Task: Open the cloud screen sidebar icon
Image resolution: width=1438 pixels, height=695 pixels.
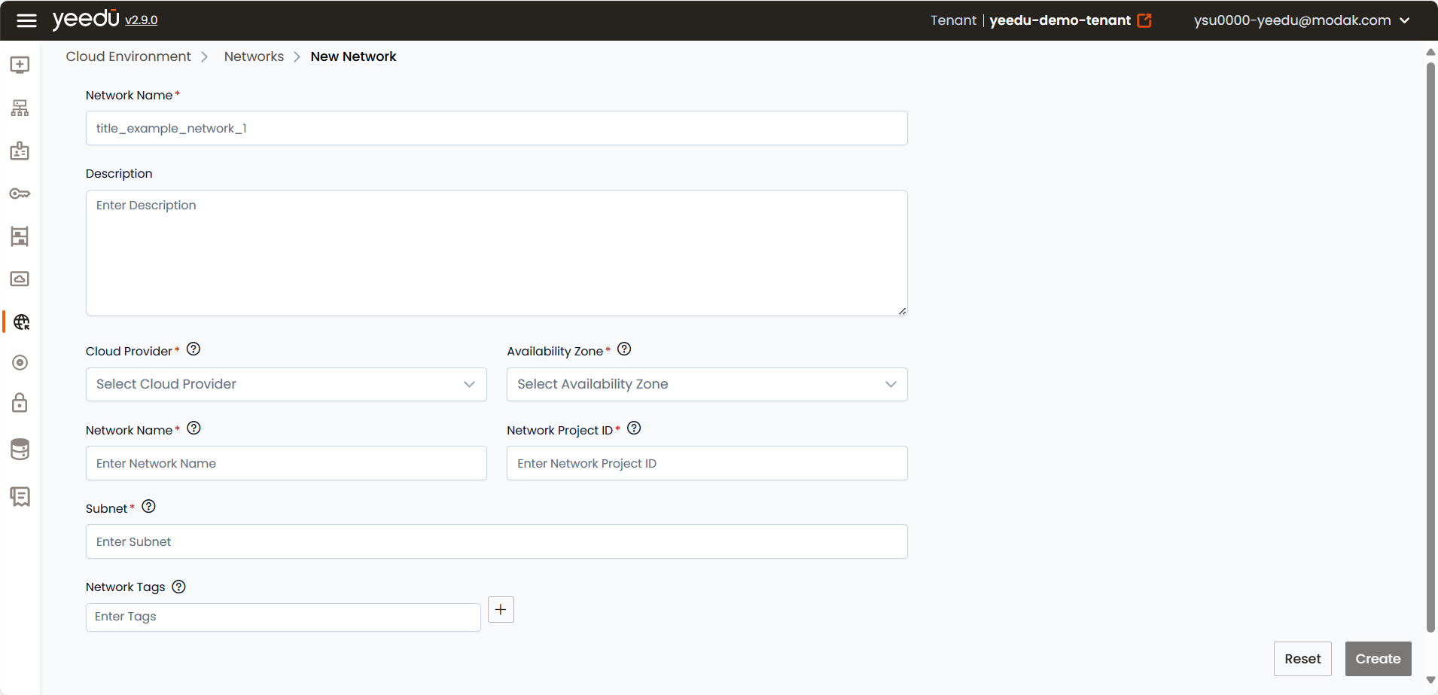Action: pyautogui.click(x=20, y=279)
